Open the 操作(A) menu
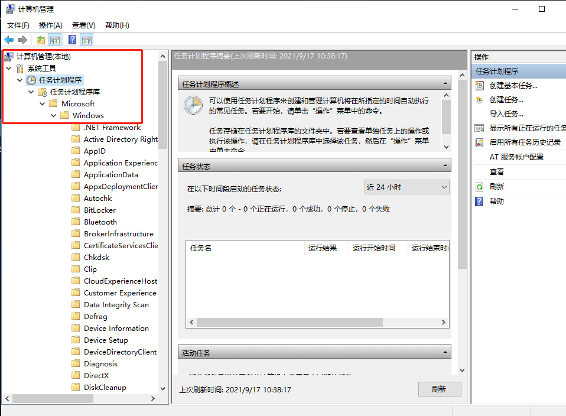Screen dimensions: 566x416 (50, 25)
